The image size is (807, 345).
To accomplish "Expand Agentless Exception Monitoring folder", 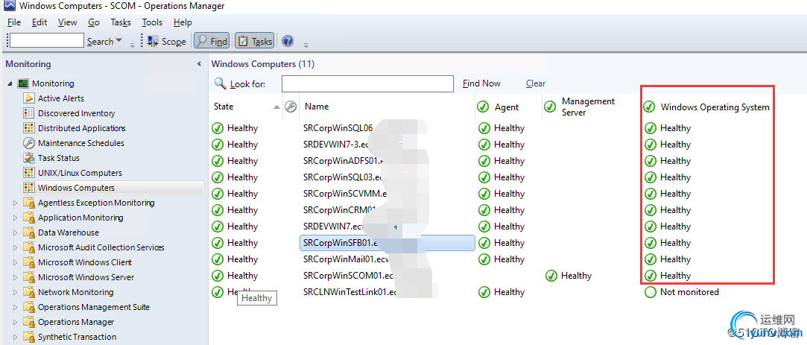I will tap(15, 203).
